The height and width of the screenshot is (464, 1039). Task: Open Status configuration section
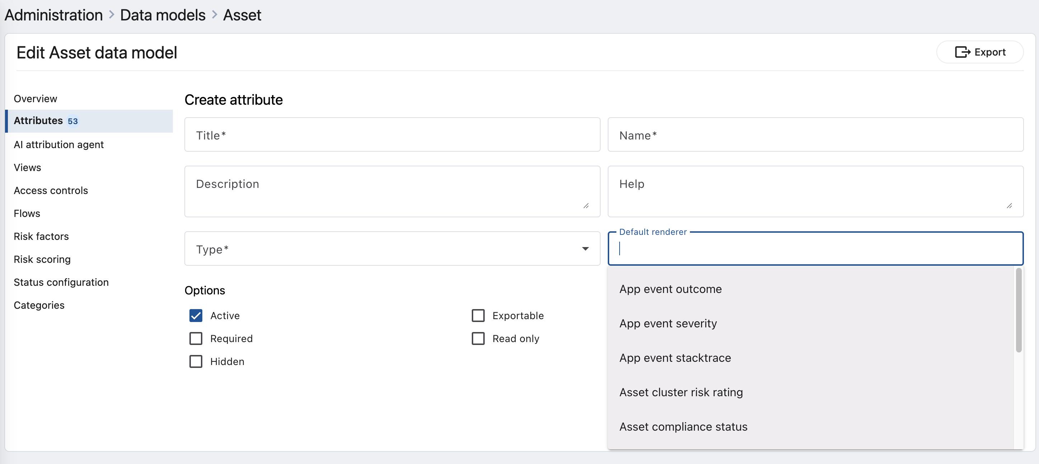point(61,282)
